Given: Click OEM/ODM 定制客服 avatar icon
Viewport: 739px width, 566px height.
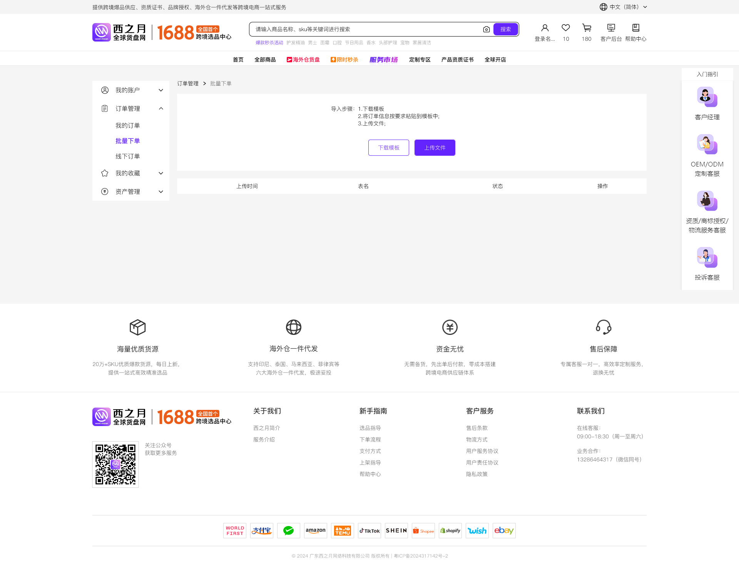Looking at the screenshot, I should coord(707,144).
